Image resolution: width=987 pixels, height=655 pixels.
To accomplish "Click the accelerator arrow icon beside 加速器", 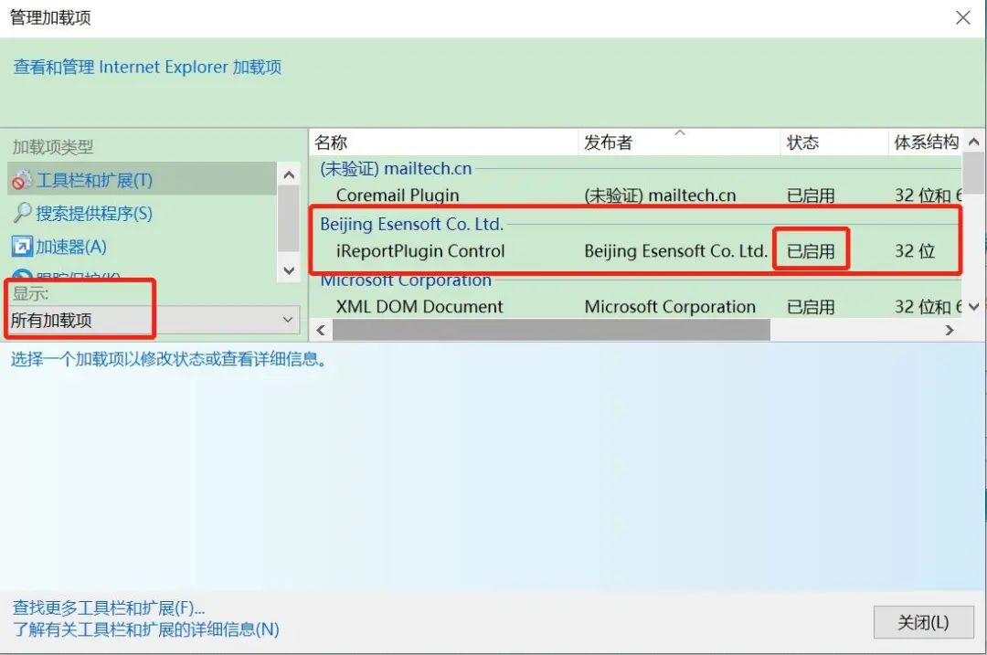I will pyautogui.click(x=21, y=246).
